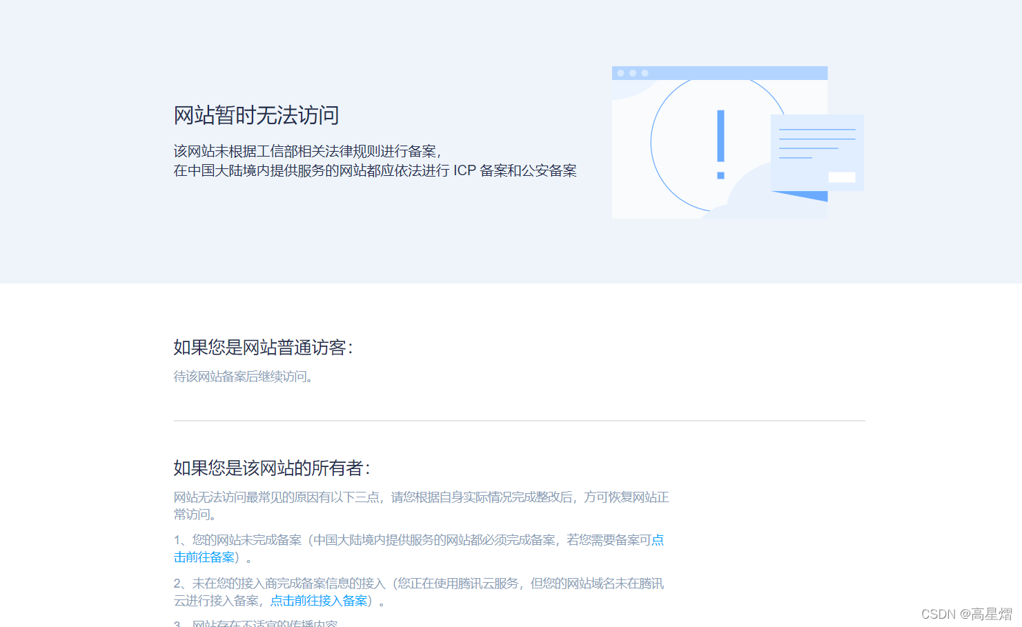The width and height of the screenshot is (1022, 627).
Task: Click the 如果您是网站普通访客 section heading
Action: tap(263, 348)
